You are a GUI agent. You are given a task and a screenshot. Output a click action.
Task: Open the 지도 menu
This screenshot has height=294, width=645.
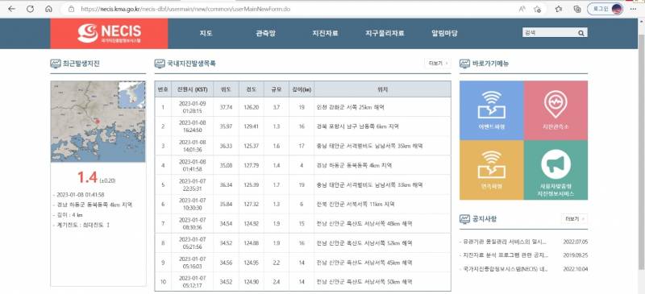[206, 33]
